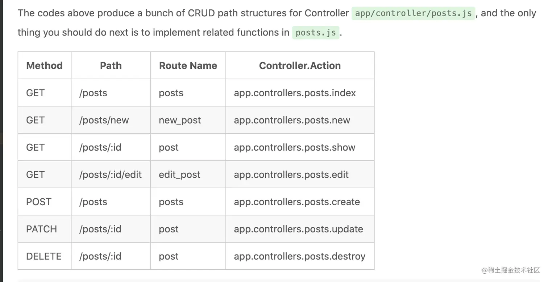Click the app/controller/posts.js inline code
The image size is (548, 282).
pyautogui.click(x=413, y=13)
